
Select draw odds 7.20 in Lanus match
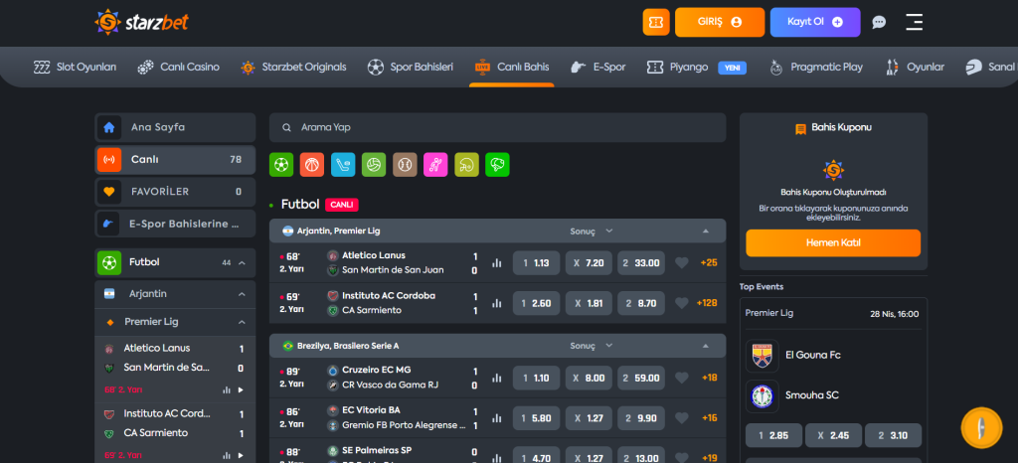tap(589, 263)
